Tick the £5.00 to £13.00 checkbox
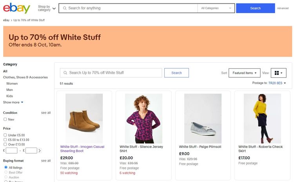 point(5,140)
